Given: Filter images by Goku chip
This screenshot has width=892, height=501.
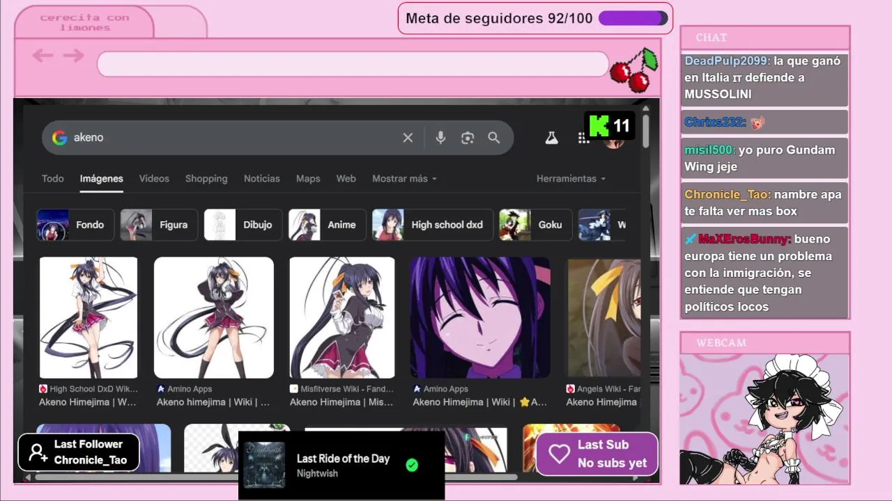Looking at the screenshot, I should (x=535, y=225).
